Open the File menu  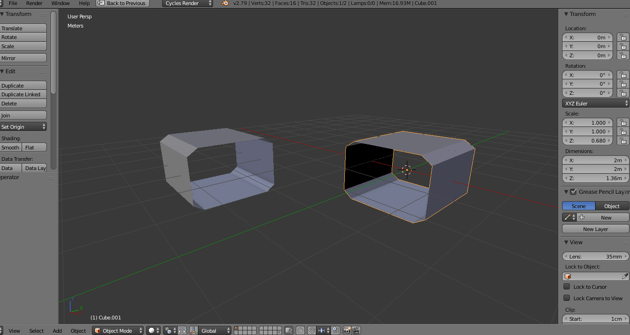pos(12,3)
